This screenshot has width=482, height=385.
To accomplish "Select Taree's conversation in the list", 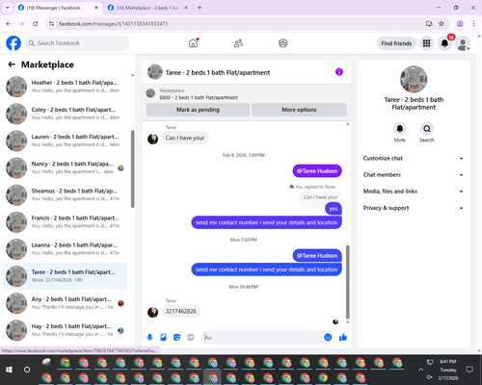I will coord(65,276).
